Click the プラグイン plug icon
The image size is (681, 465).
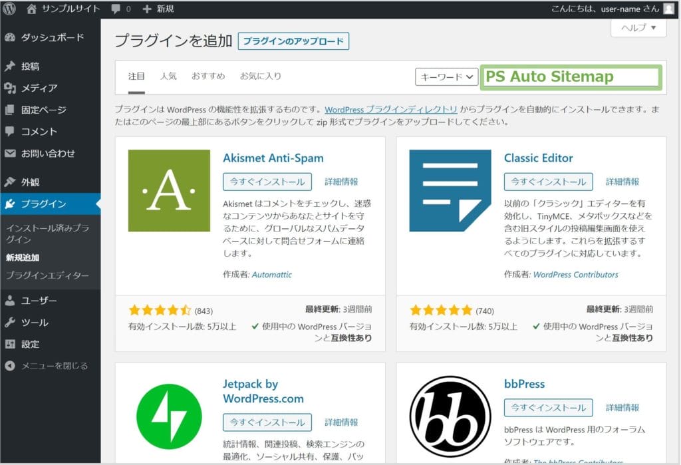pos(10,204)
